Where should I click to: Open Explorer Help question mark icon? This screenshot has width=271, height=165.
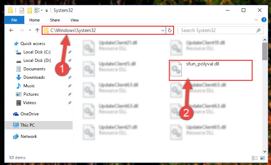click(x=264, y=20)
